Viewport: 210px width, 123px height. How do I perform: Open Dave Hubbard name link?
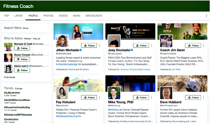(x=171, y=102)
